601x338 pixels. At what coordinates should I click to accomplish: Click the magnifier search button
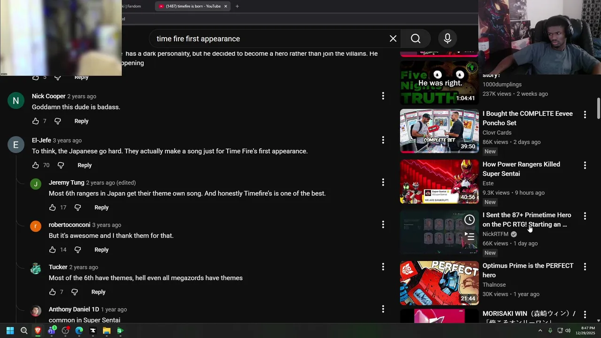(x=416, y=38)
